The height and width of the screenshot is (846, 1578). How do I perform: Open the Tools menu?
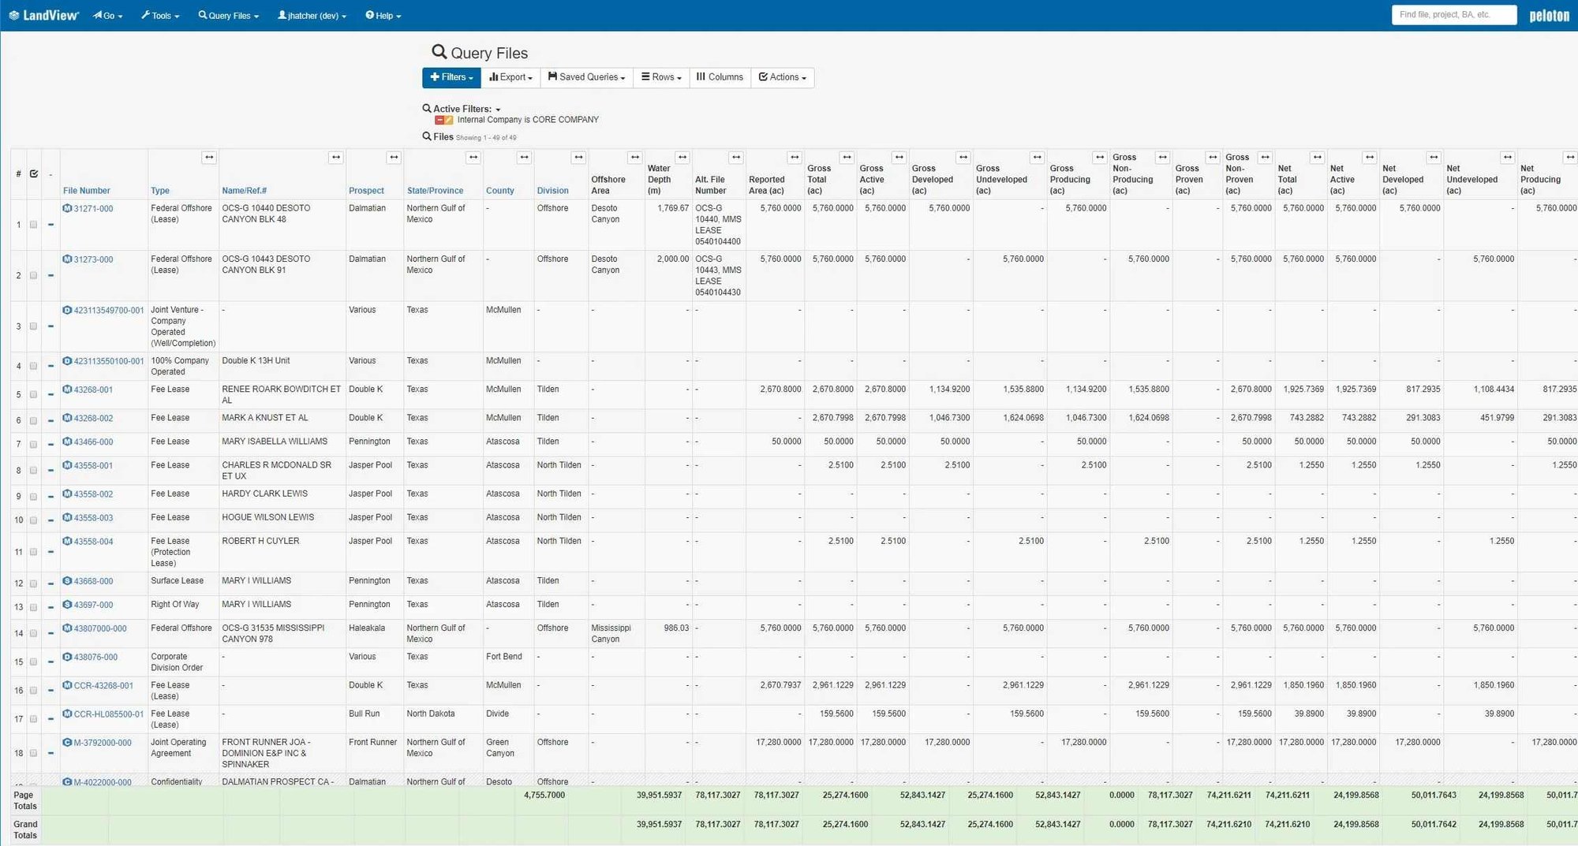tap(160, 15)
